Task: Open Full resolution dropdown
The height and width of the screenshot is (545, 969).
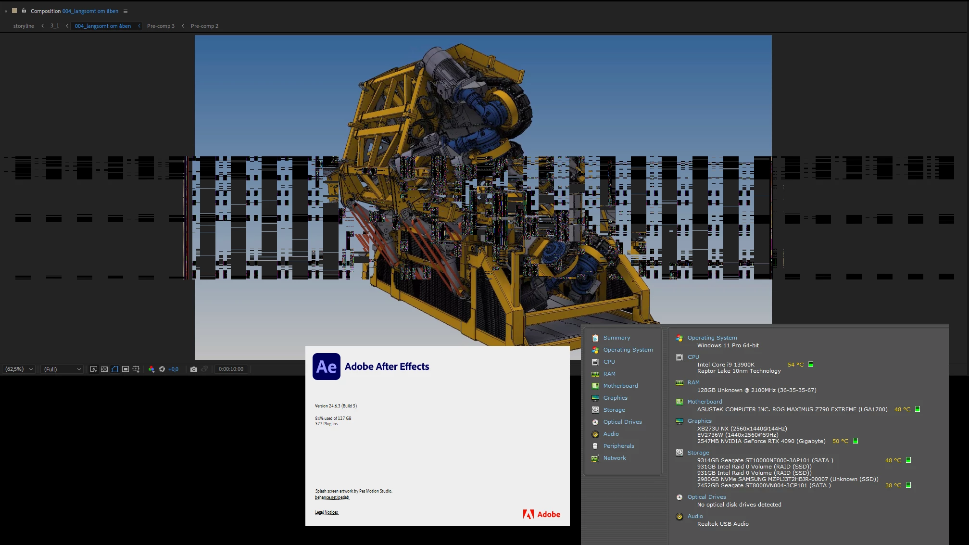Action: (63, 369)
